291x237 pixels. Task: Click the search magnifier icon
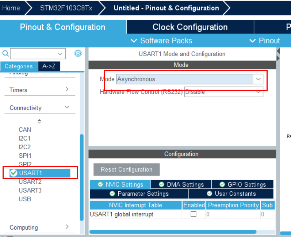coord(5,53)
